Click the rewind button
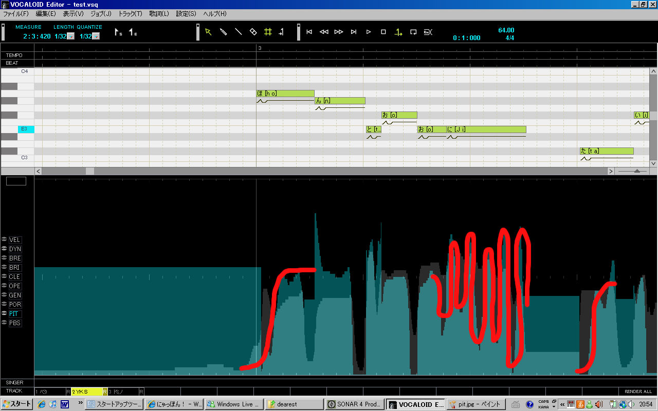 coord(324,32)
